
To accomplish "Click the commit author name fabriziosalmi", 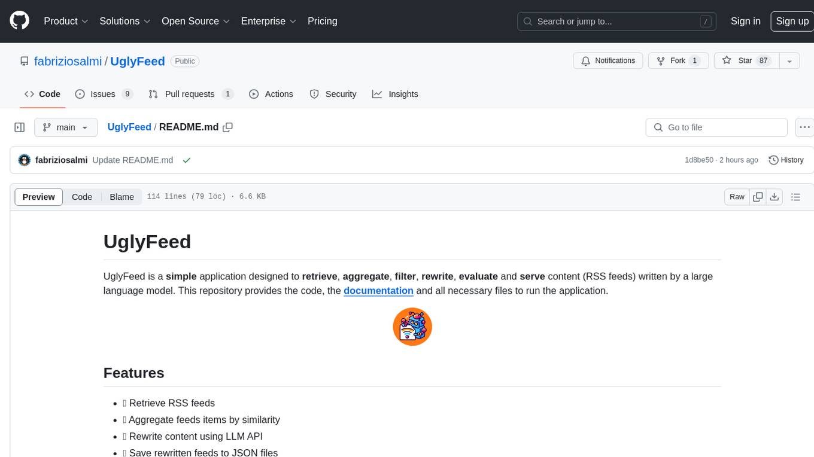I will (62, 160).
